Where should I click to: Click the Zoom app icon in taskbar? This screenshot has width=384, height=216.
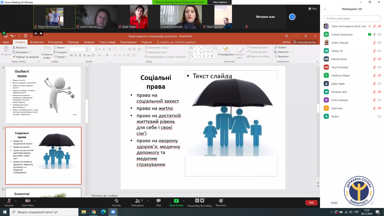tap(113, 212)
